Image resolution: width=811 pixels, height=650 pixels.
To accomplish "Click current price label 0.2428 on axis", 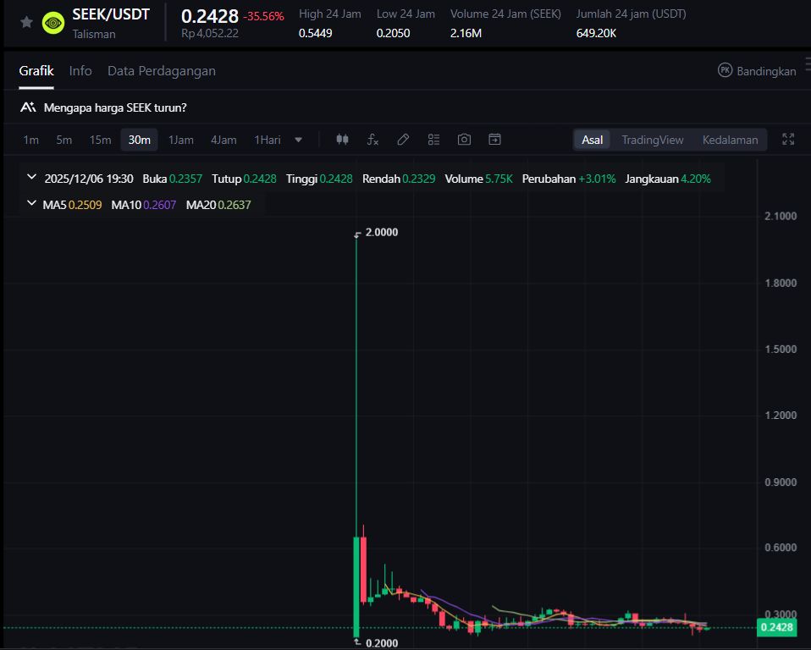I will pyautogui.click(x=776, y=627).
